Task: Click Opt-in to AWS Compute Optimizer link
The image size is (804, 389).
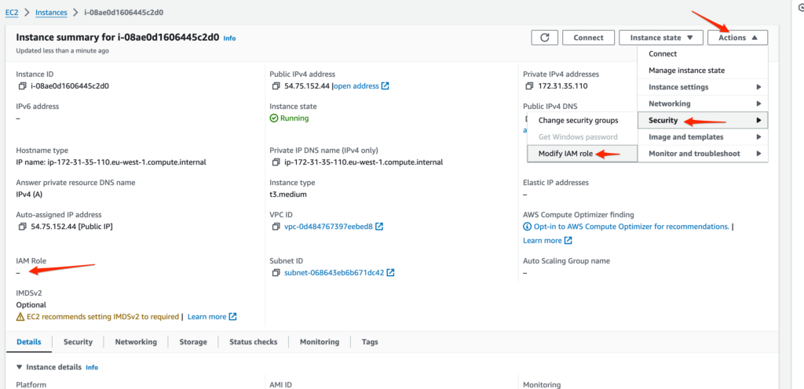Action: click(x=630, y=226)
